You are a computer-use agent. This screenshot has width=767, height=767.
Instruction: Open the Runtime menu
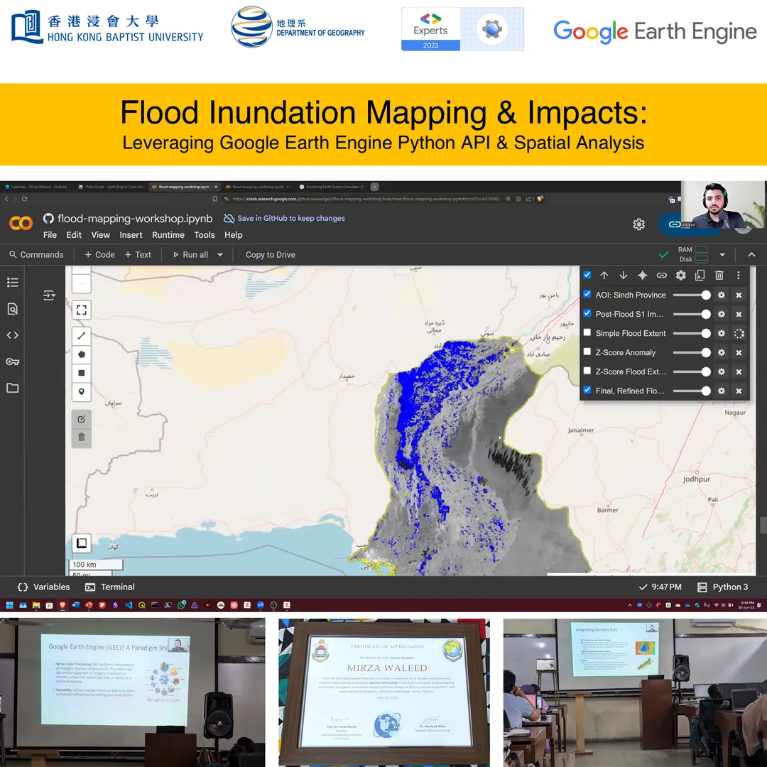point(168,235)
